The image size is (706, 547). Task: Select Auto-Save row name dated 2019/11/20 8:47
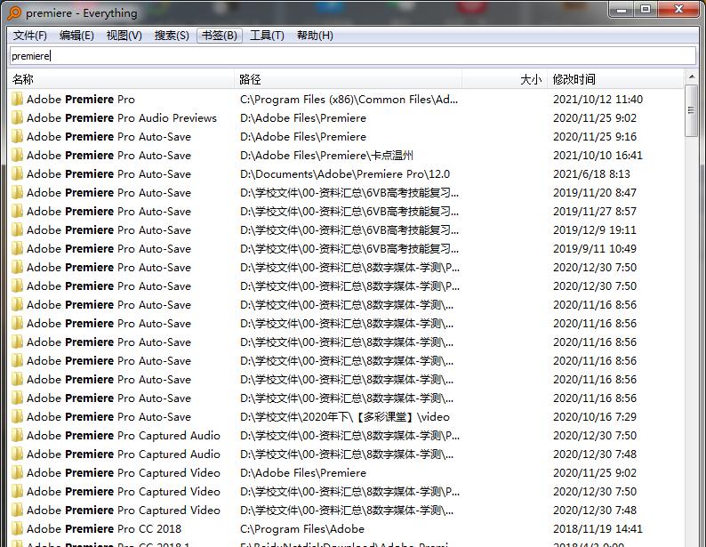click(x=109, y=193)
